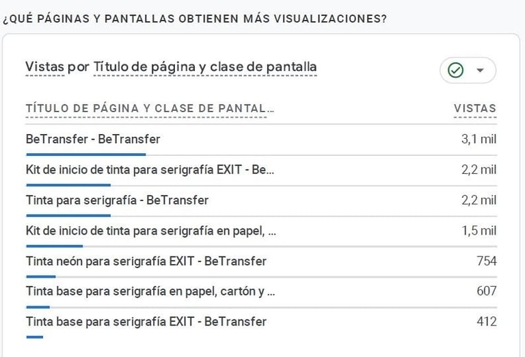Image resolution: width=525 pixels, height=357 pixels.
Task: Click the blue bar under Tinta neón row
Action: (41, 276)
